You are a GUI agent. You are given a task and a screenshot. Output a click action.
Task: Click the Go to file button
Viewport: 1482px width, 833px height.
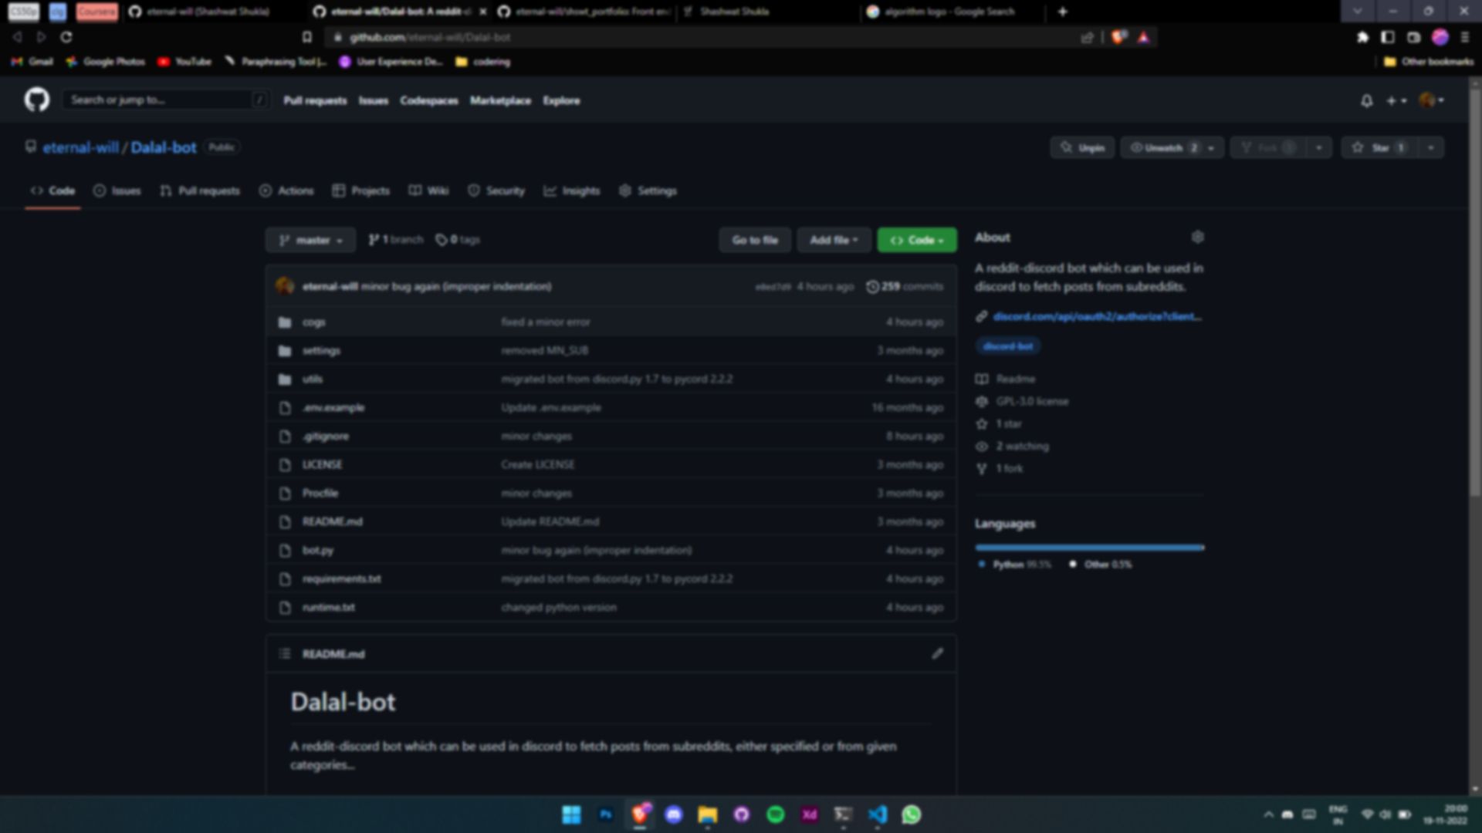point(754,241)
